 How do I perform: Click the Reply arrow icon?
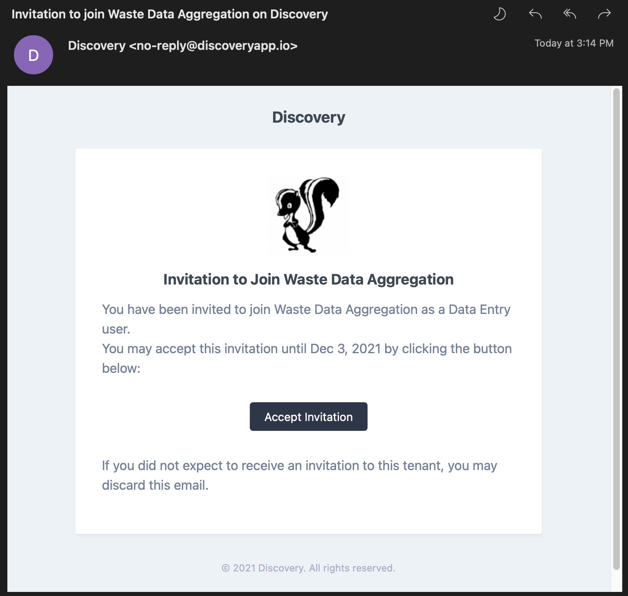pyautogui.click(x=535, y=14)
